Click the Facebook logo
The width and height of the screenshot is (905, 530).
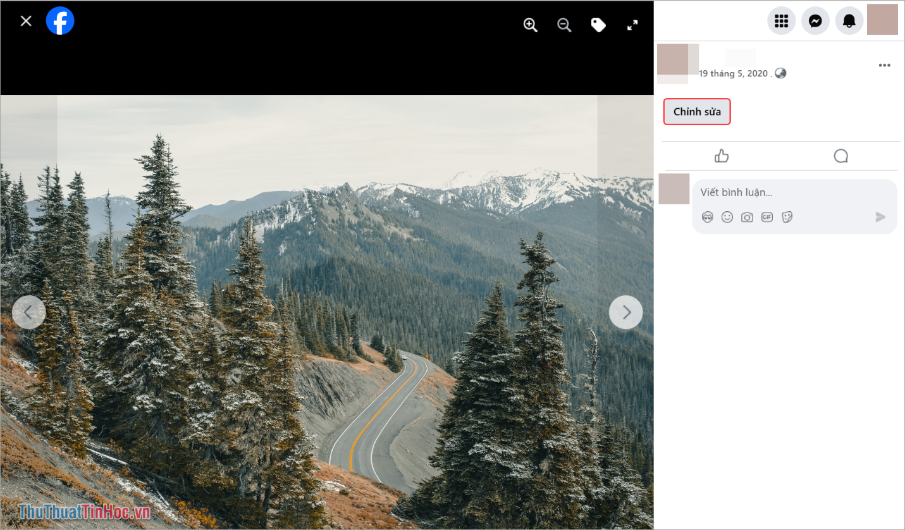click(60, 21)
